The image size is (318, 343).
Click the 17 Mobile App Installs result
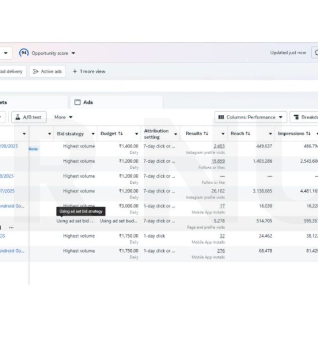coord(222,206)
